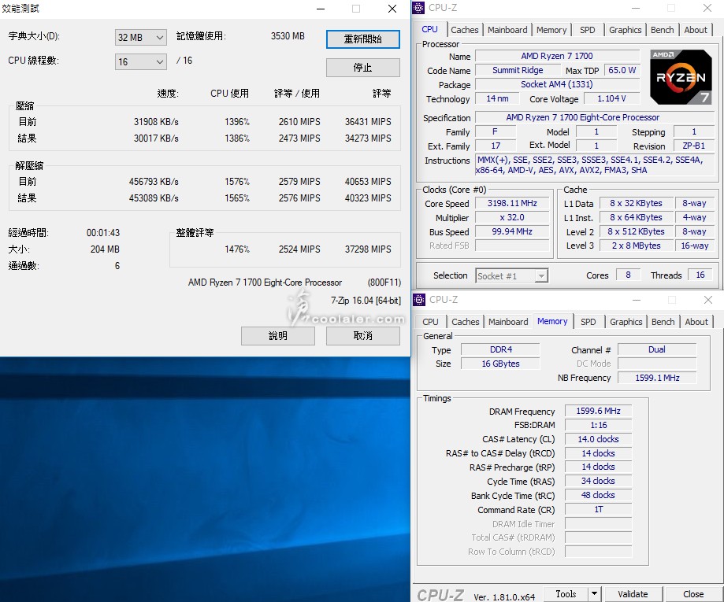The height and width of the screenshot is (602, 724).
Task: Open the dictionary size dropdown showing 32 MB
Action: 140,37
